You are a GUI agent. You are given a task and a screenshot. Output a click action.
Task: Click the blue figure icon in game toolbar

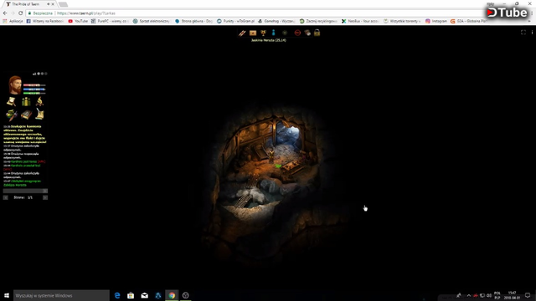[x=274, y=33]
